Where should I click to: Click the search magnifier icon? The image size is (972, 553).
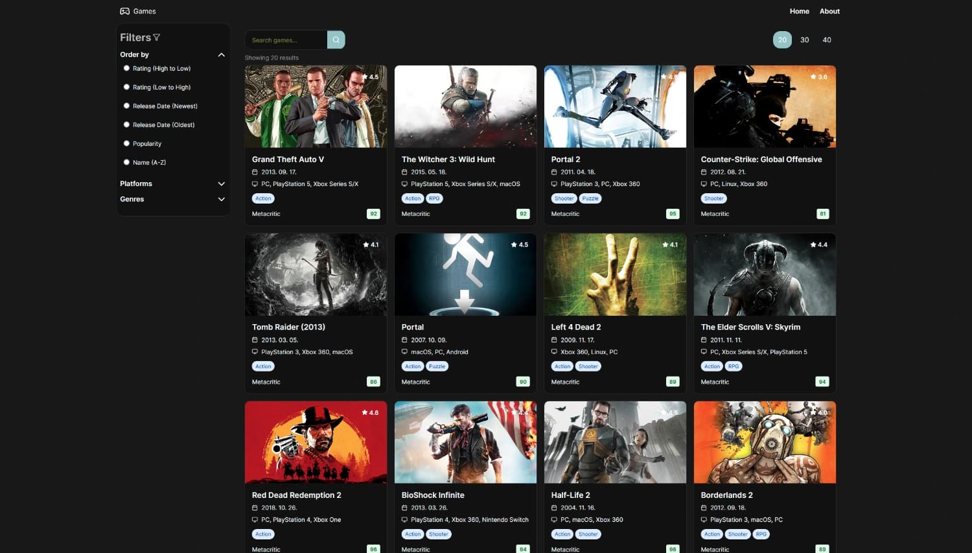coord(336,40)
